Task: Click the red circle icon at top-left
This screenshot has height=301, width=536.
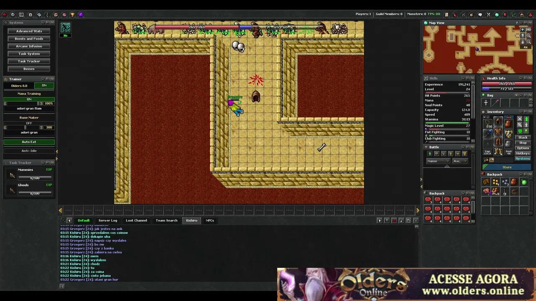Action: (5, 15)
